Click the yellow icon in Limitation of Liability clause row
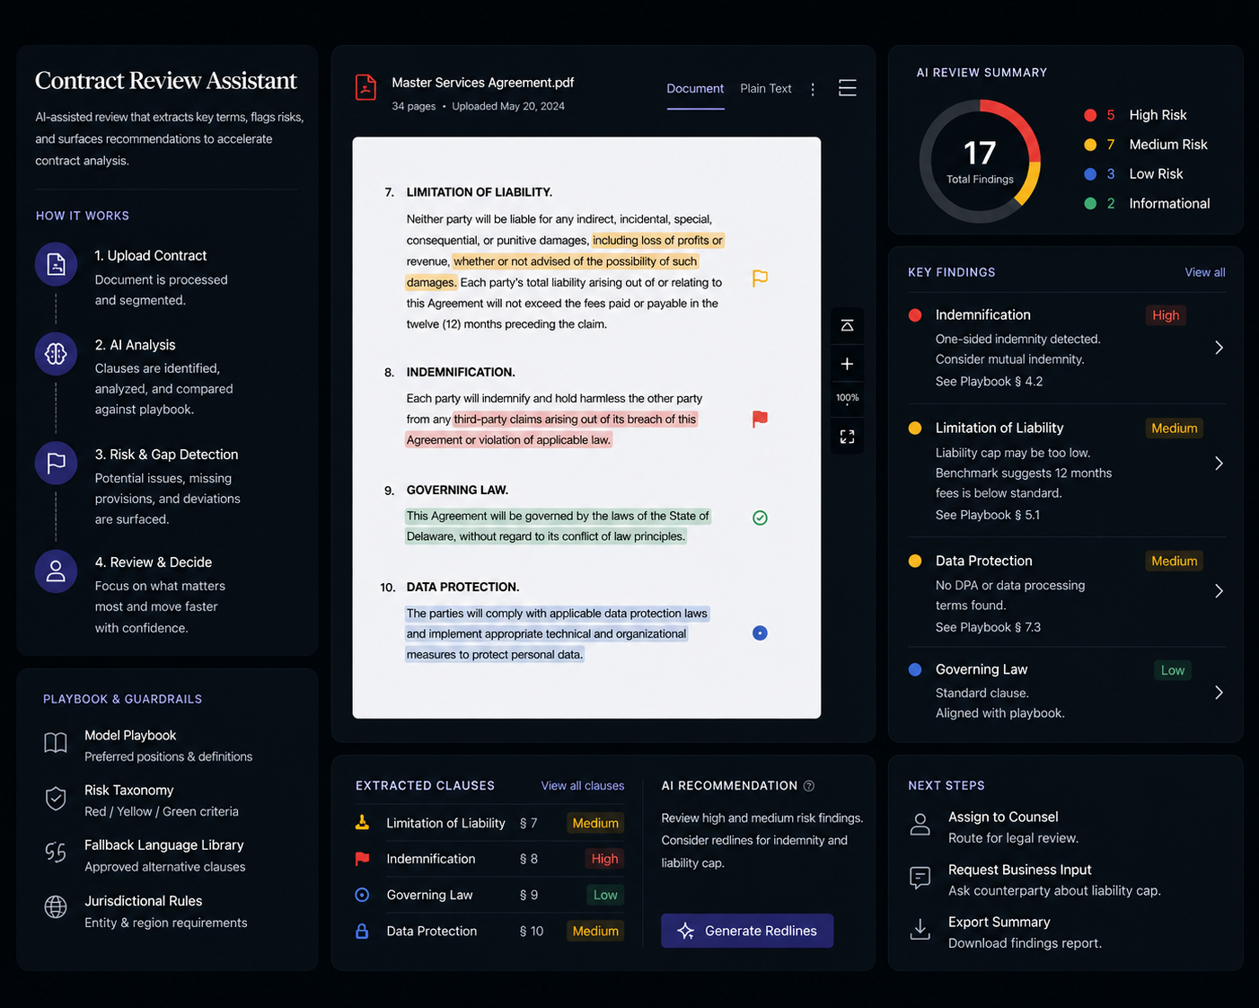 pyautogui.click(x=362, y=822)
